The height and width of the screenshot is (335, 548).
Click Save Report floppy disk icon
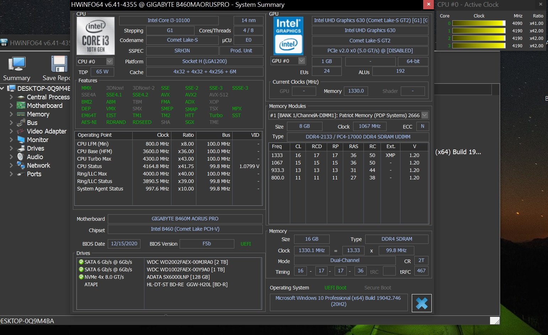pyautogui.click(x=59, y=64)
